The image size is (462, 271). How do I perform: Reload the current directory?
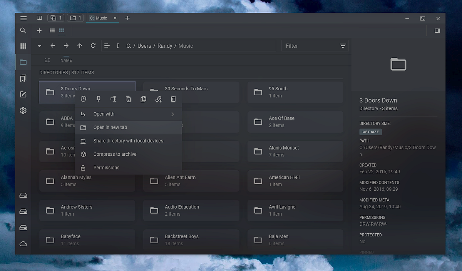point(93,46)
